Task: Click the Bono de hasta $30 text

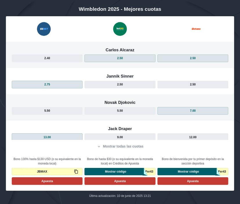Action: coord(120,161)
